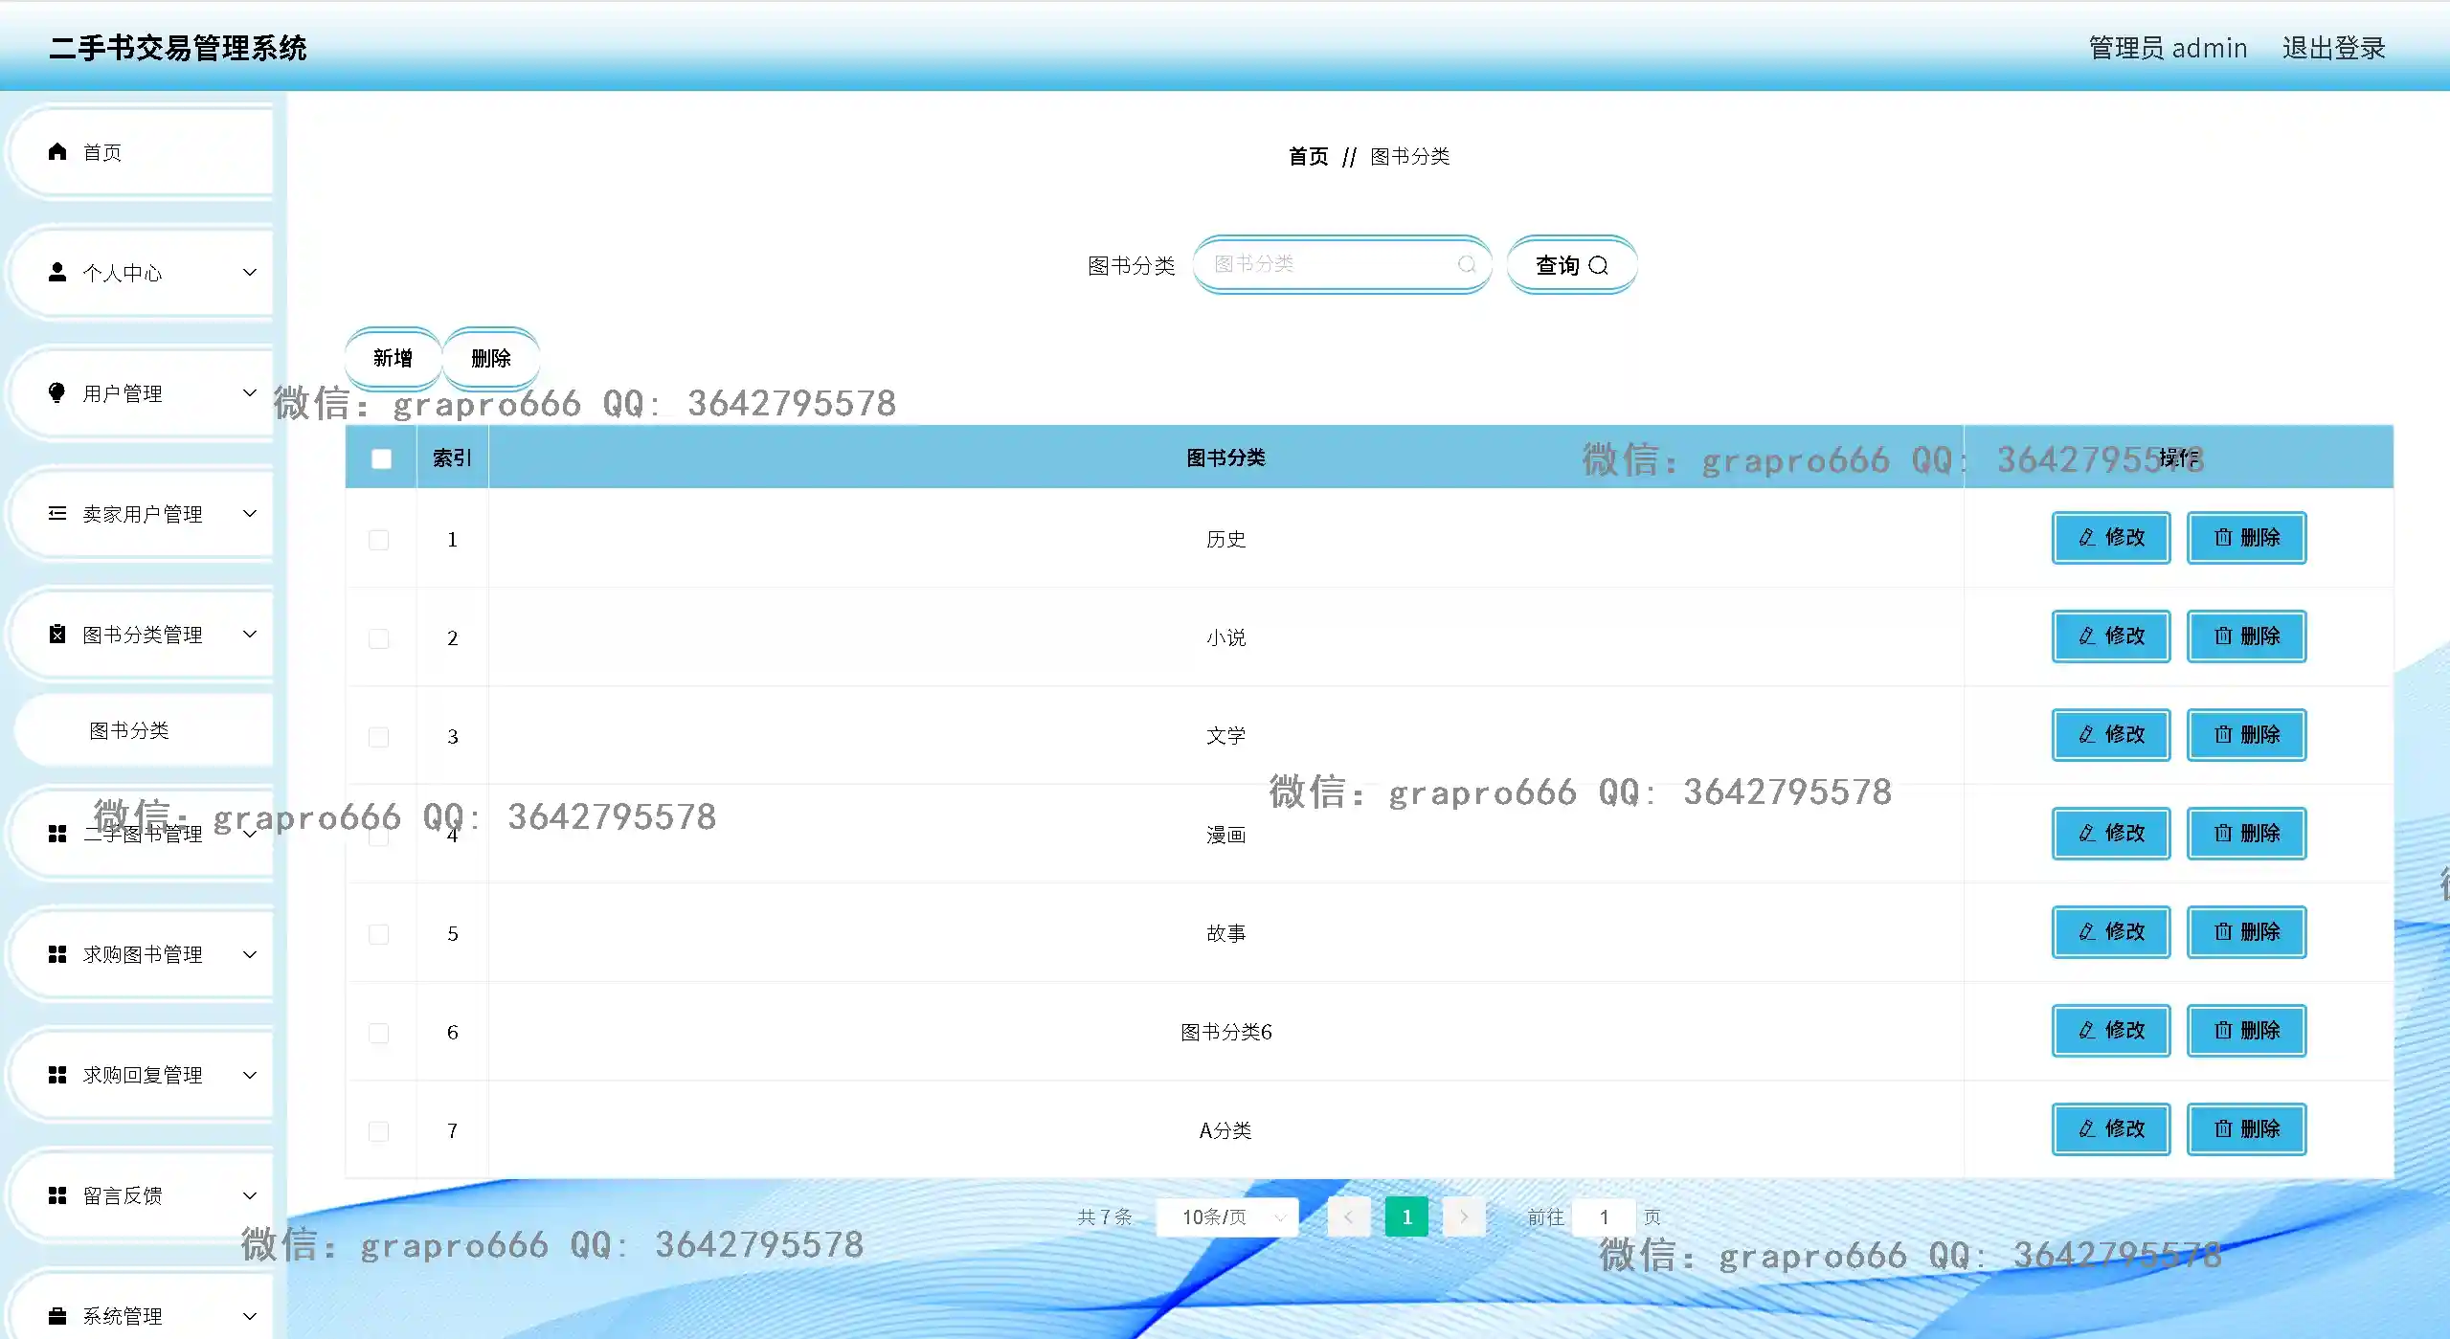Click the grid icon beside 求购图书管理
The width and height of the screenshot is (2450, 1339).
pos(57,954)
